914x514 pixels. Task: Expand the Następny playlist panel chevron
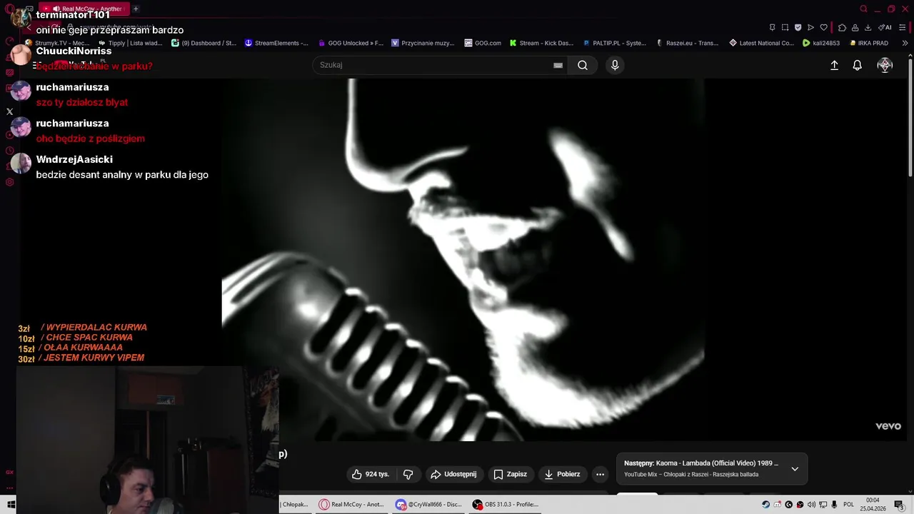click(x=795, y=469)
